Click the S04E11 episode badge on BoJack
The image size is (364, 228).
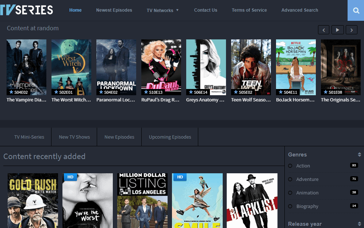pos(288,92)
